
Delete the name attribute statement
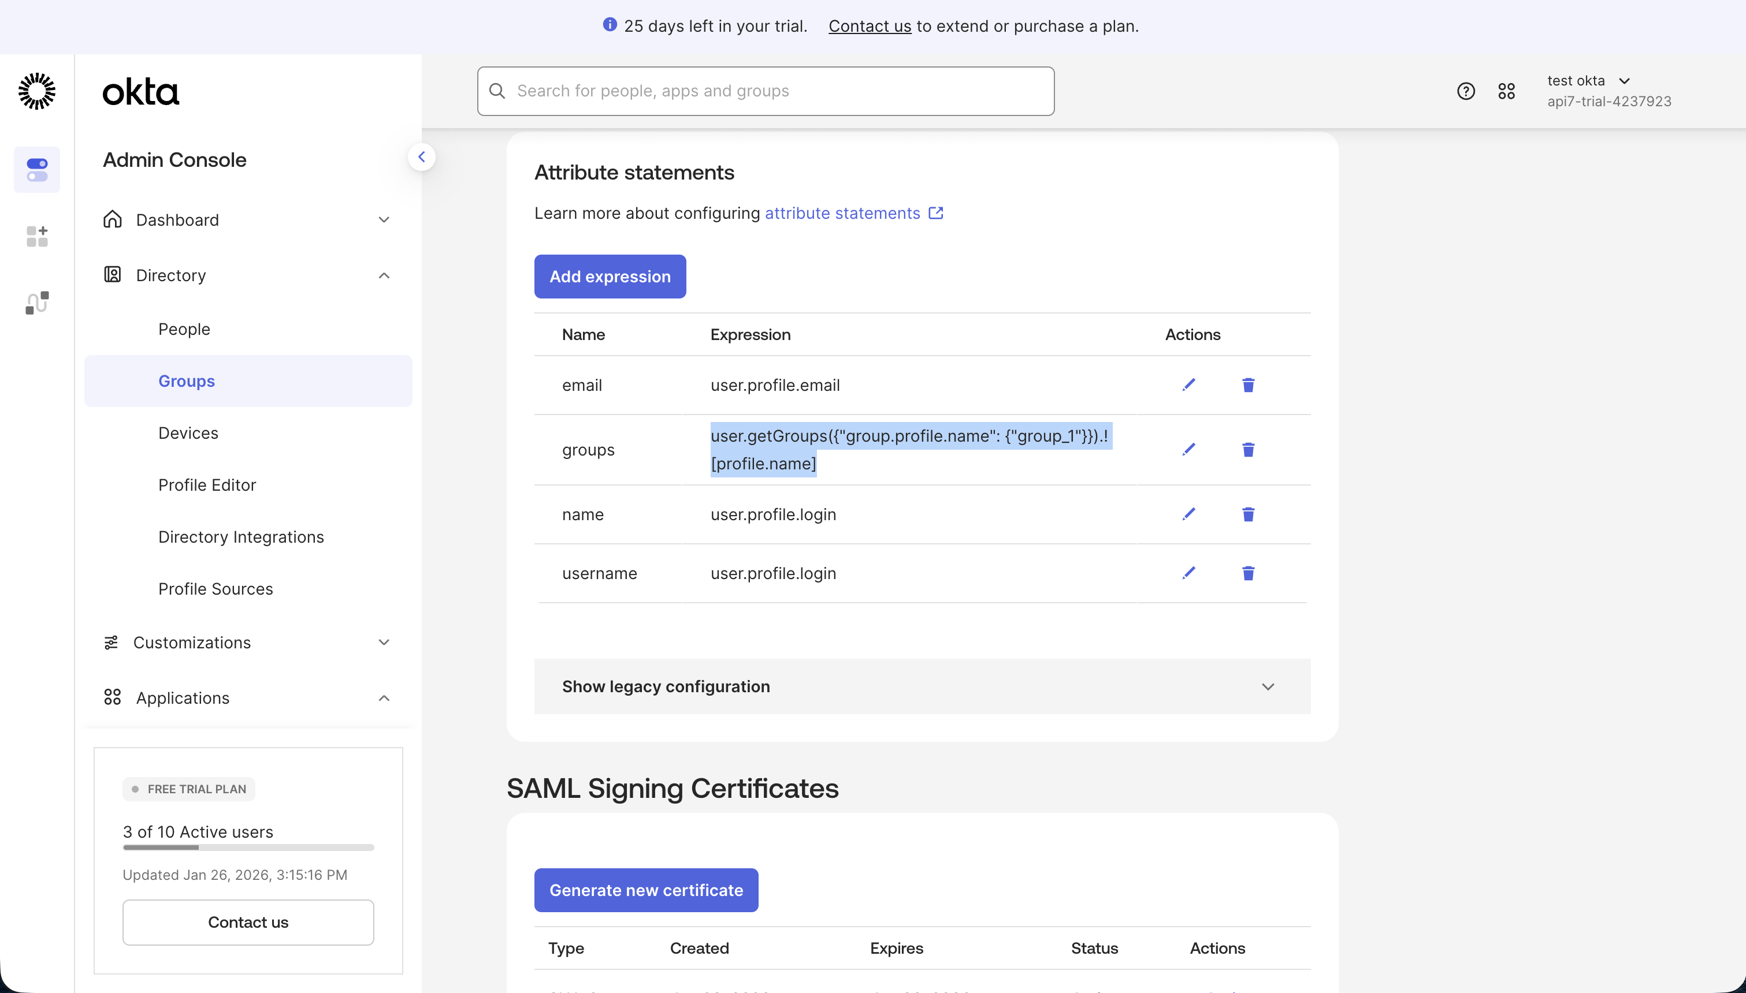pyautogui.click(x=1248, y=514)
